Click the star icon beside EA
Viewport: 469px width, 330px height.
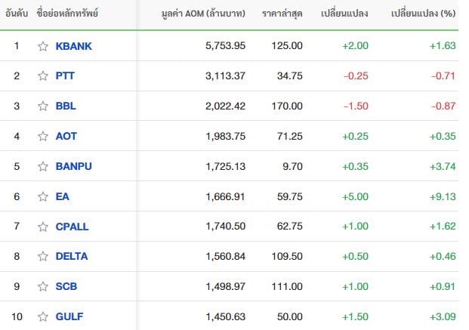[x=43, y=196]
